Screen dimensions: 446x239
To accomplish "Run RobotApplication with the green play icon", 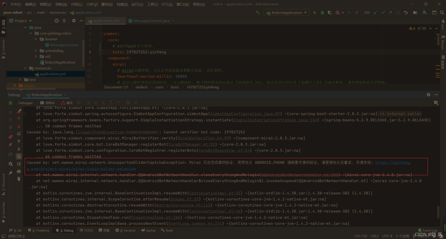I will click(x=314, y=13).
